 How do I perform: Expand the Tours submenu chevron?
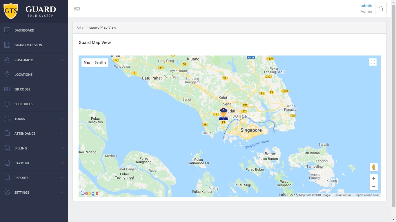coord(62,119)
